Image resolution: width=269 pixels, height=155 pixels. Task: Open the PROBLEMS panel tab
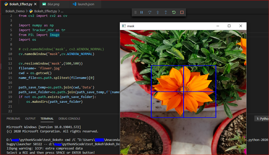point(13,119)
